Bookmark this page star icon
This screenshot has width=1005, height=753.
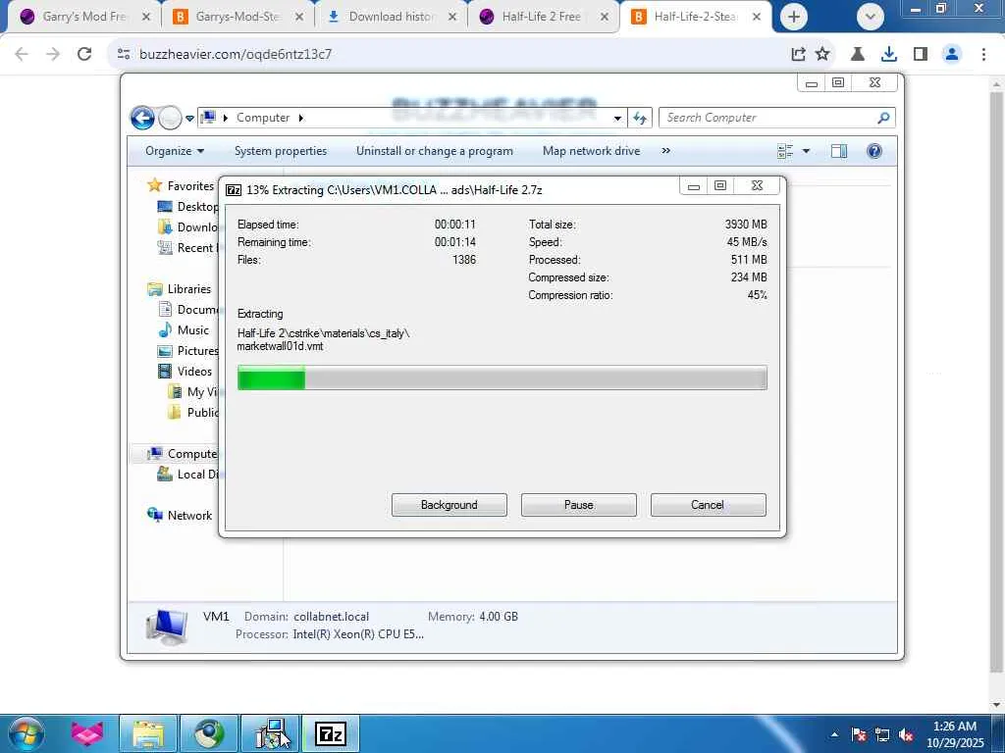pos(822,55)
